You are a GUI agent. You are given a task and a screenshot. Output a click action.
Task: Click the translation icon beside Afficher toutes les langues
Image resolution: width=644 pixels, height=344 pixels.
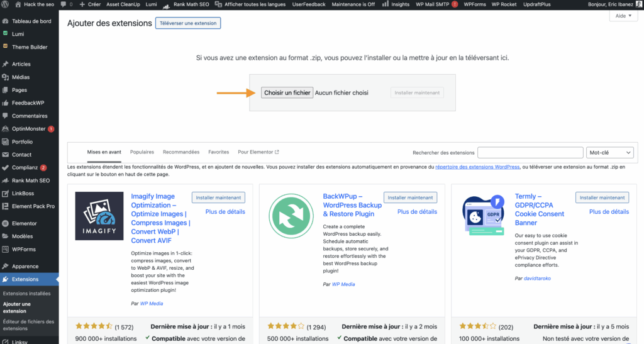218,4
